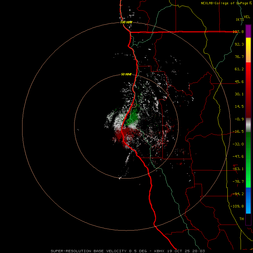
Task: Click the 61.2 velocity scale value
Action: (239, 69)
